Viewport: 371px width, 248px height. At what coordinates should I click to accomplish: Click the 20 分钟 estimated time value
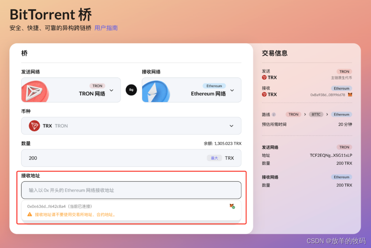(x=345, y=124)
